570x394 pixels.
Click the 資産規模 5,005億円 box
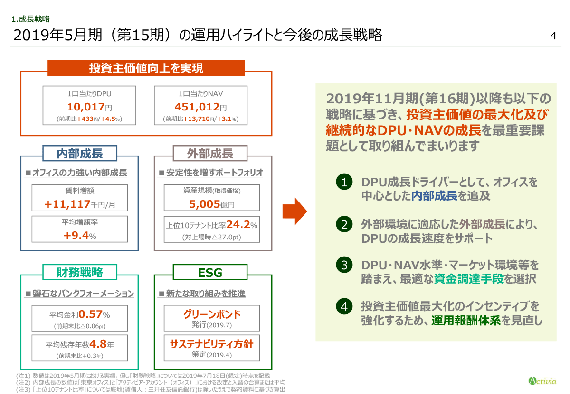[212, 198]
